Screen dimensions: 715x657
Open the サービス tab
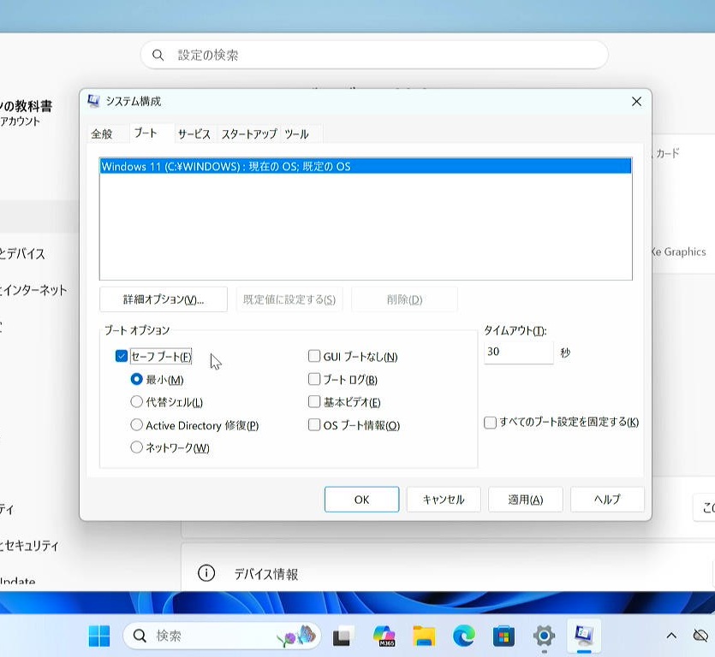point(194,134)
